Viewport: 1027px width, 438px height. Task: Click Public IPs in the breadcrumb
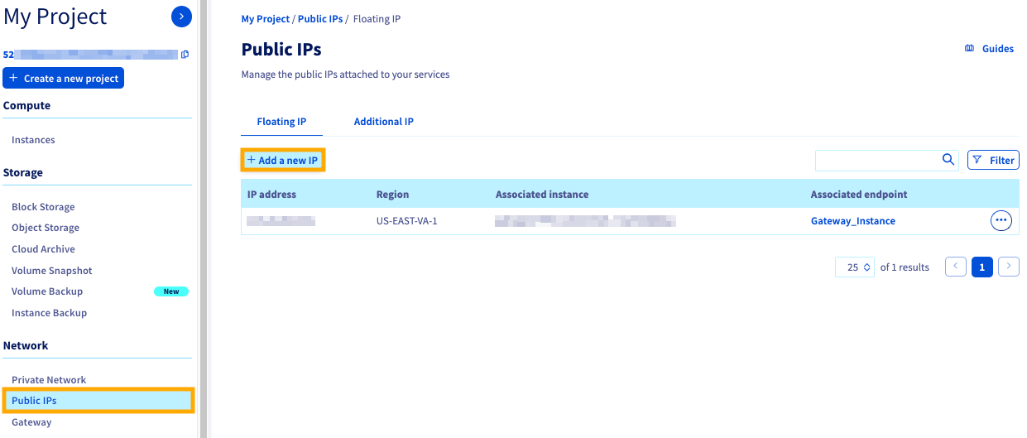click(x=320, y=19)
